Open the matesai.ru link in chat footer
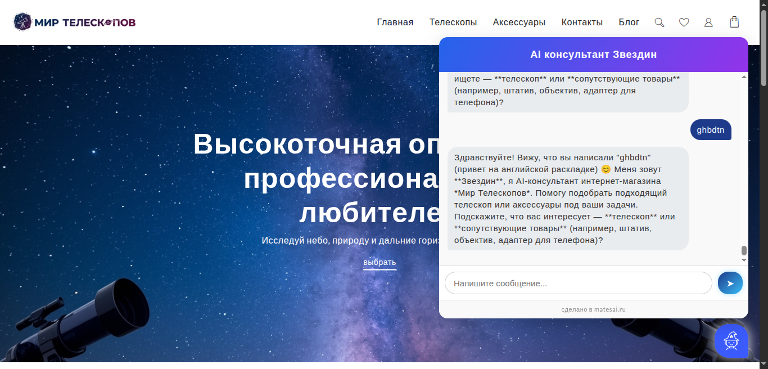Viewport: 768px width, 369px height. (x=611, y=309)
